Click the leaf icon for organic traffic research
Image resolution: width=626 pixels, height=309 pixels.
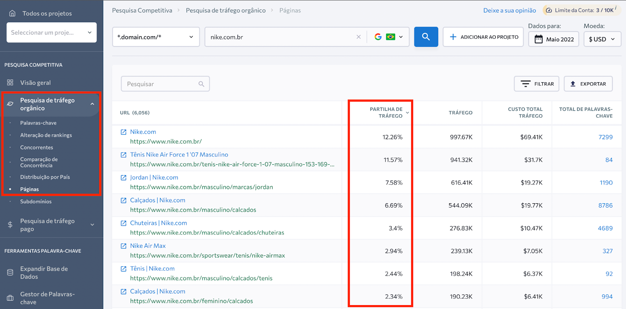pyautogui.click(x=10, y=104)
